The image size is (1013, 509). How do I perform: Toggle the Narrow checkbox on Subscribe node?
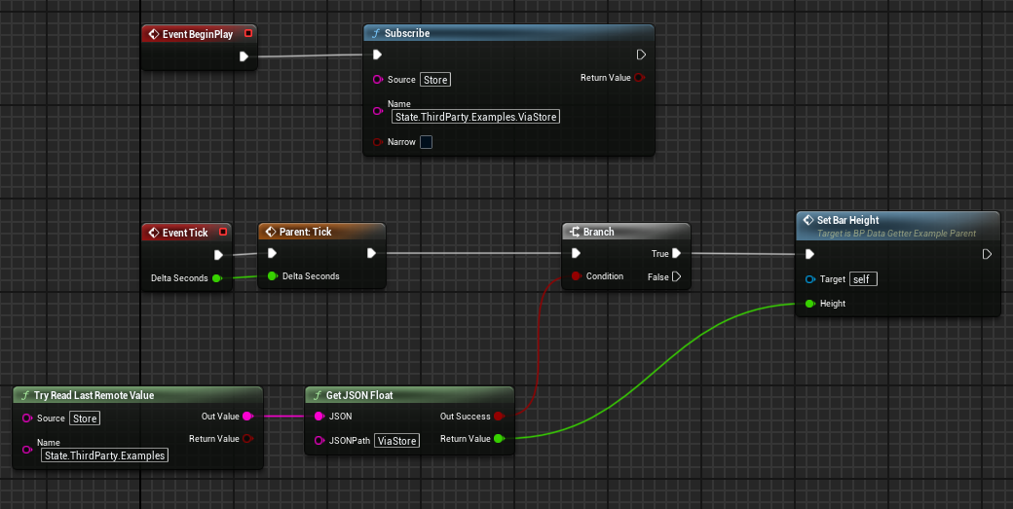pyautogui.click(x=426, y=142)
